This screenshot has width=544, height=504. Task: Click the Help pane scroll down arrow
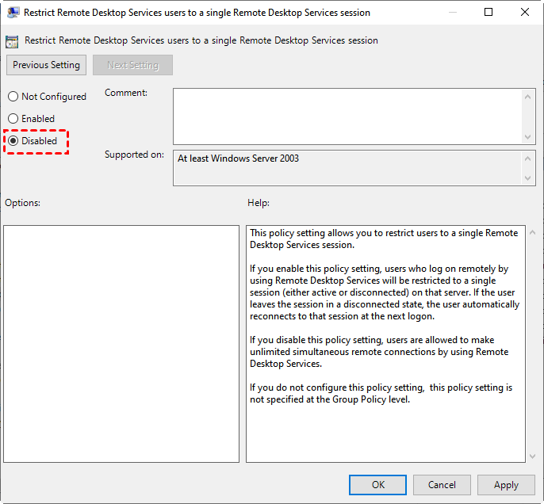[x=533, y=456]
